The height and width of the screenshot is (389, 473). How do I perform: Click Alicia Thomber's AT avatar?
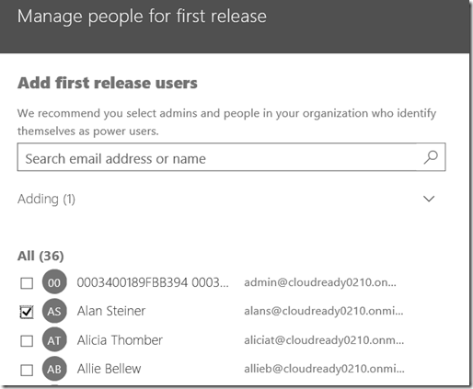54,340
